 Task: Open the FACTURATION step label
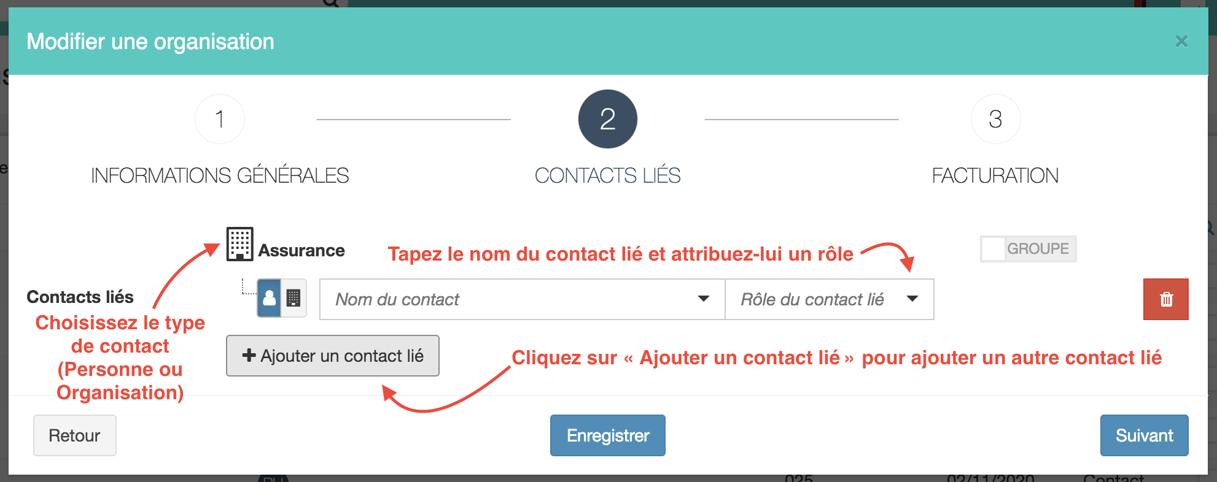coord(995,175)
